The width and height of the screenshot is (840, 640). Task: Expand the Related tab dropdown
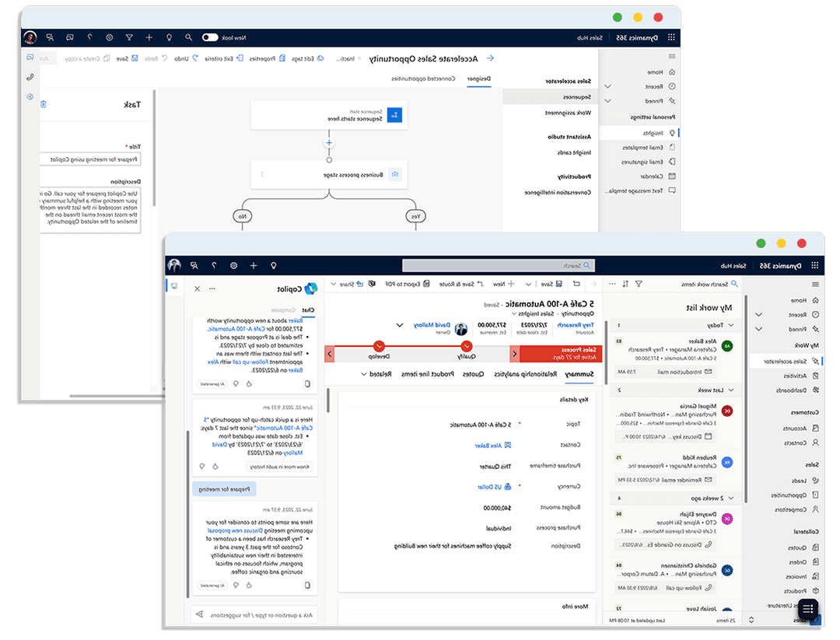375,375
